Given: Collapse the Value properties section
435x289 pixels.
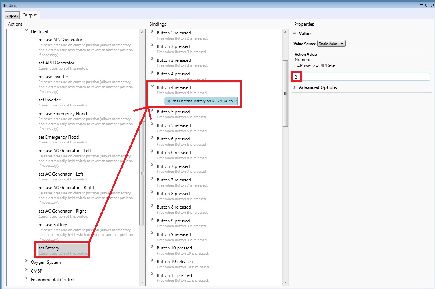Looking at the screenshot, I should click(295, 34).
